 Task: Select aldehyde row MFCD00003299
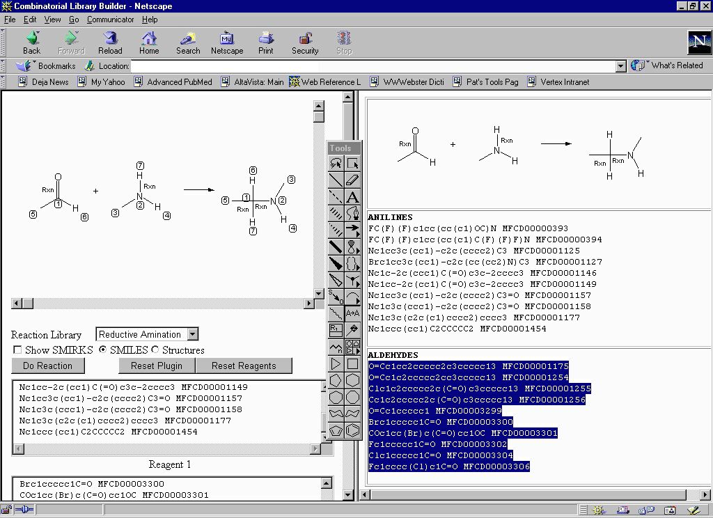tap(435, 411)
